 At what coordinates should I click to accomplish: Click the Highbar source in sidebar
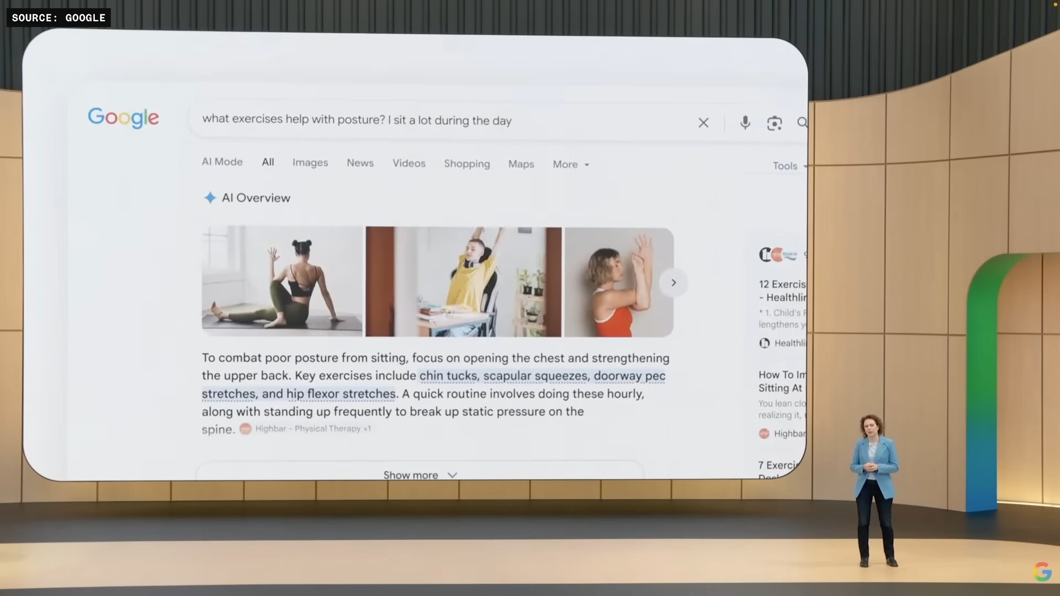point(782,434)
